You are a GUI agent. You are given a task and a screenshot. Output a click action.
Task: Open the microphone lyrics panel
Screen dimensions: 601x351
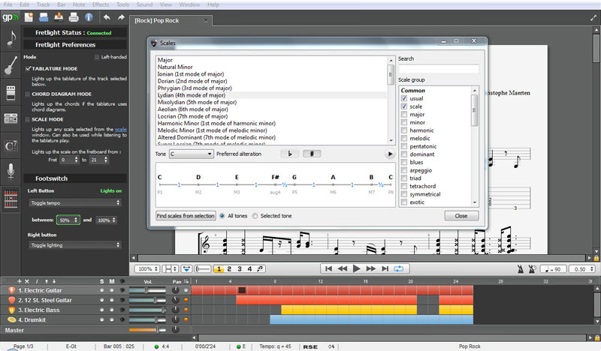tap(11, 171)
